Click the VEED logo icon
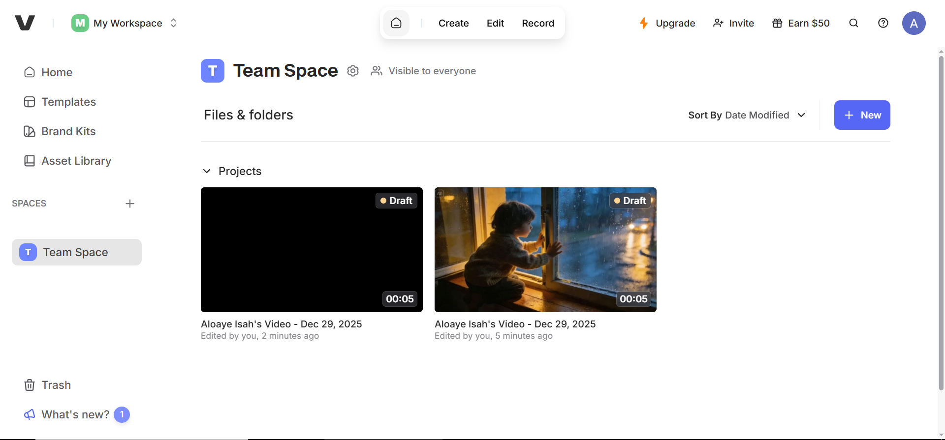Image resolution: width=945 pixels, height=440 pixels. pos(25,23)
